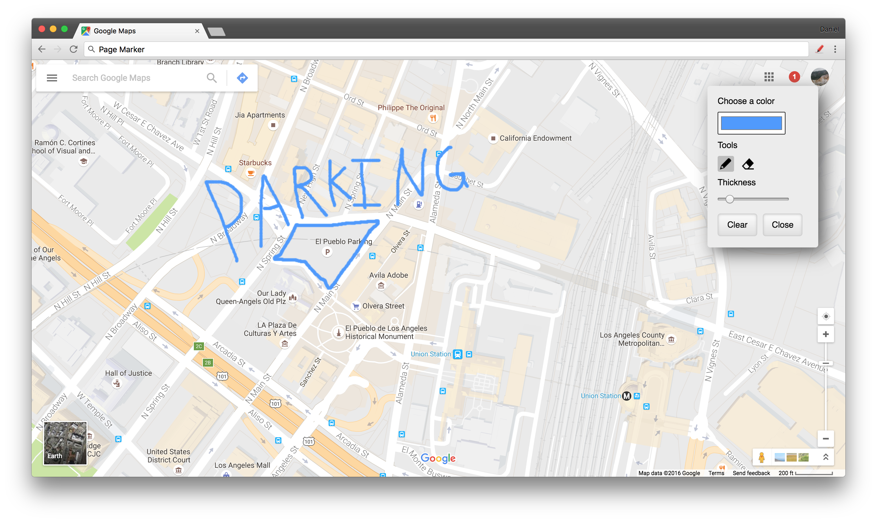This screenshot has width=877, height=522.
Task: Select the Pen tool in Page Marker panel
Action: (726, 164)
